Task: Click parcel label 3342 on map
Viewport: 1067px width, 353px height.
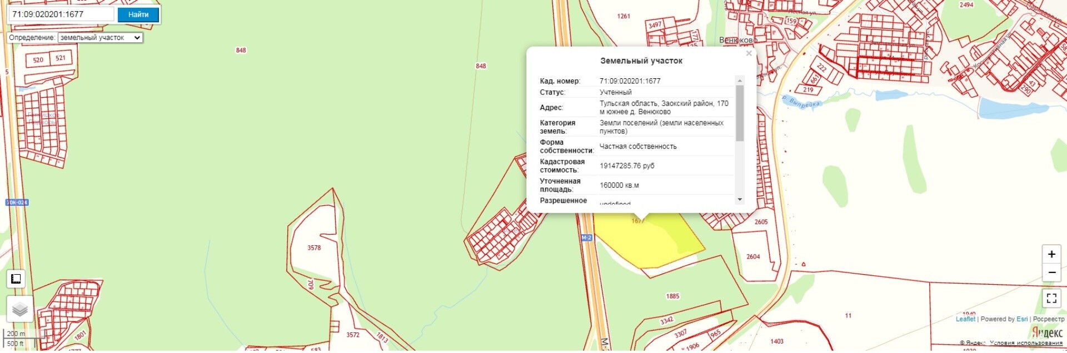Action: (667, 320)
